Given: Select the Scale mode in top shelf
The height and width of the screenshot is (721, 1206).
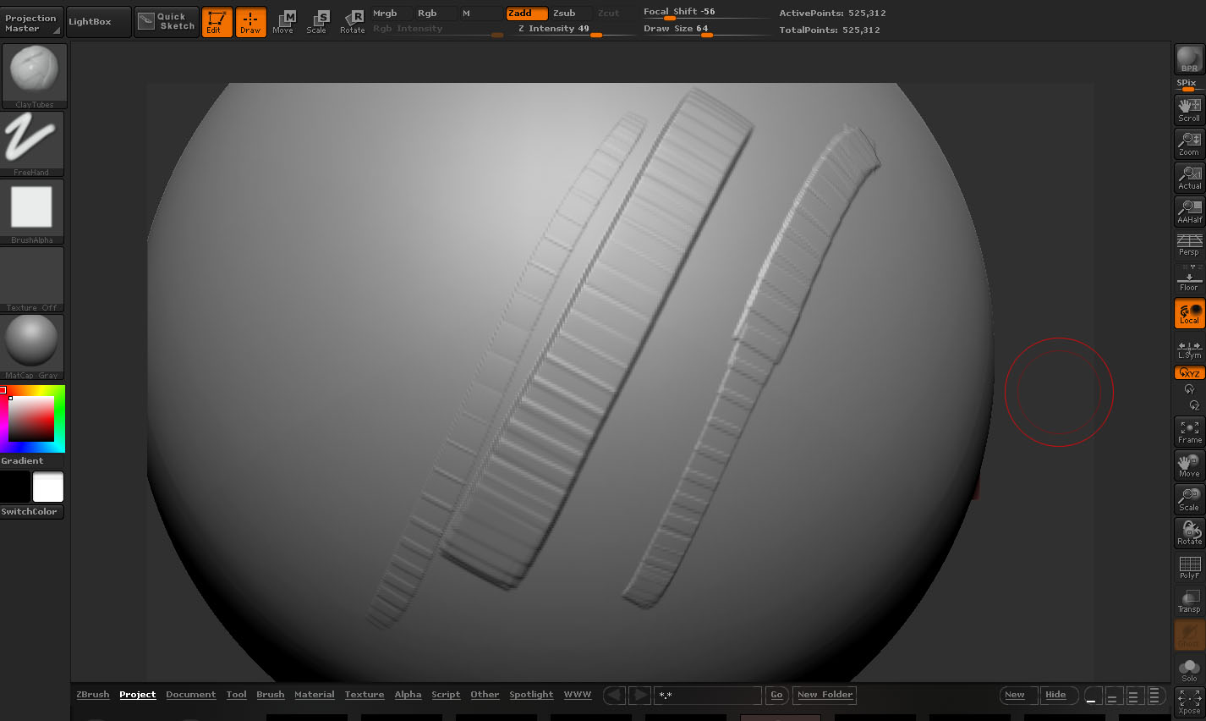Looking at the screenshot, I should 317,23.
